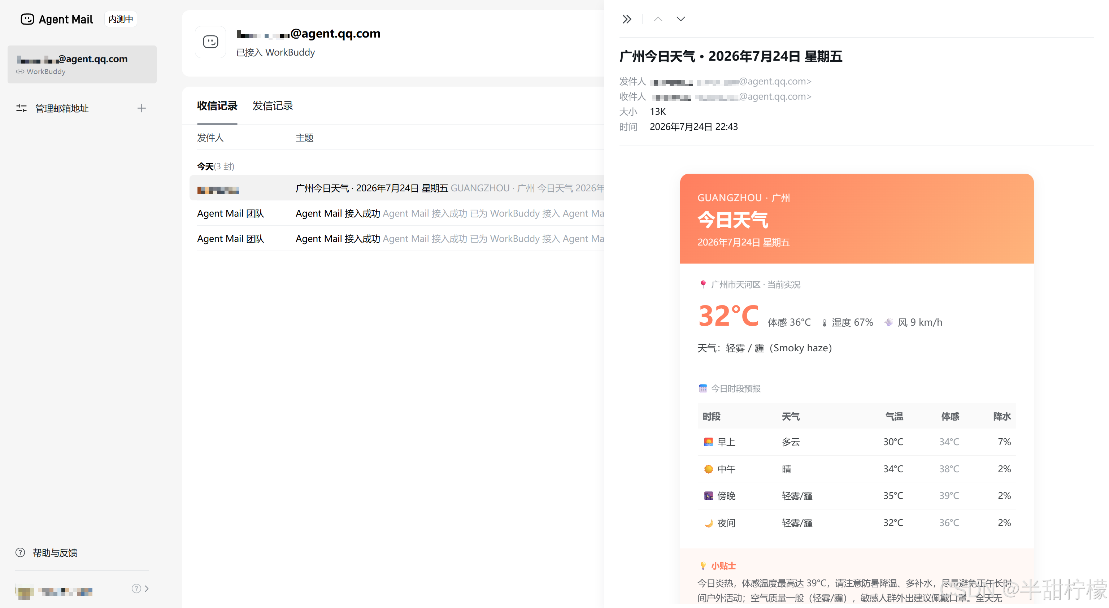This screenshot has width=1109, height=608.
Task: Click the time 2026年7月24日 22:43
Action: [x=693, y=127]
